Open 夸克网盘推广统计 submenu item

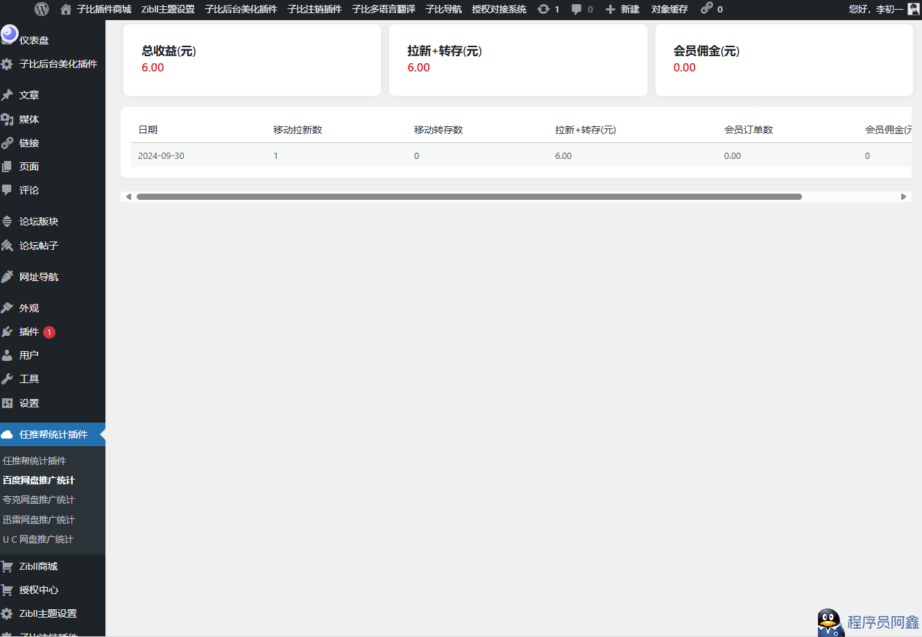pyautogui.click(x=39, y=500)
